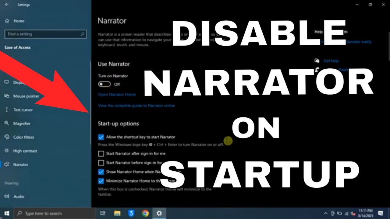Click the Narrator sidebar icon
Screen dimensions: 390x219
7,165
